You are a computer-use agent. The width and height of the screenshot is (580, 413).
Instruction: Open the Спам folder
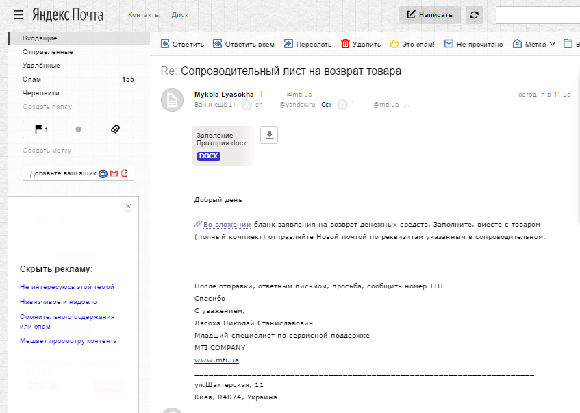coord(32,79)
